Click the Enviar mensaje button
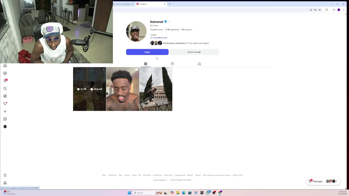This screenshot has width=349, height=196. click(x=194, y=52)
